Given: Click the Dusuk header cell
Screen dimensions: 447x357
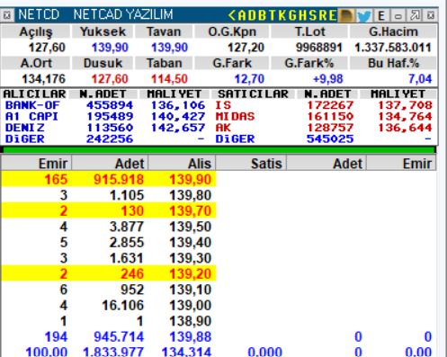Looking at the screenshot, I should point(103,63).
